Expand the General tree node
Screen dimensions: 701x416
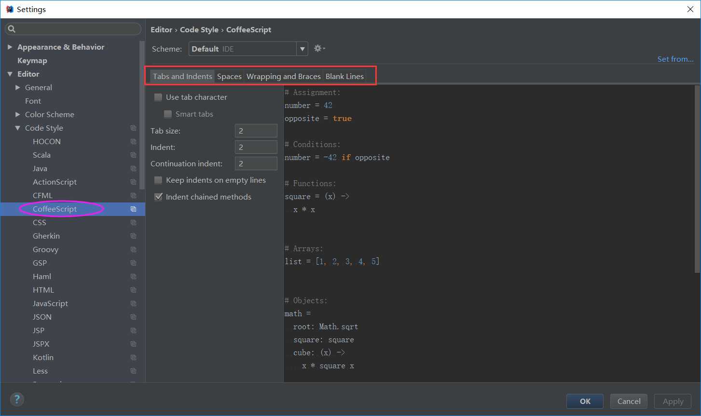tap(18, 88)
